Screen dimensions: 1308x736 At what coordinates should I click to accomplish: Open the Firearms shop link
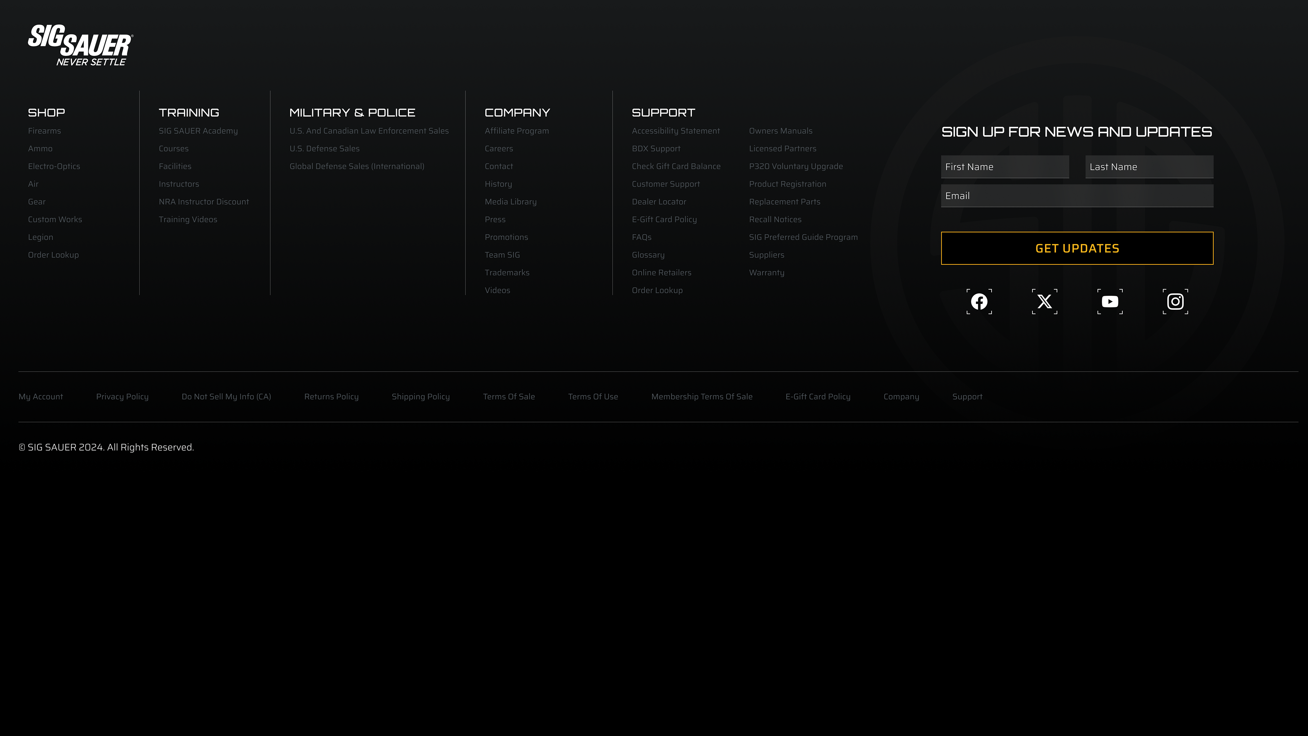click(x=44, y=131)
